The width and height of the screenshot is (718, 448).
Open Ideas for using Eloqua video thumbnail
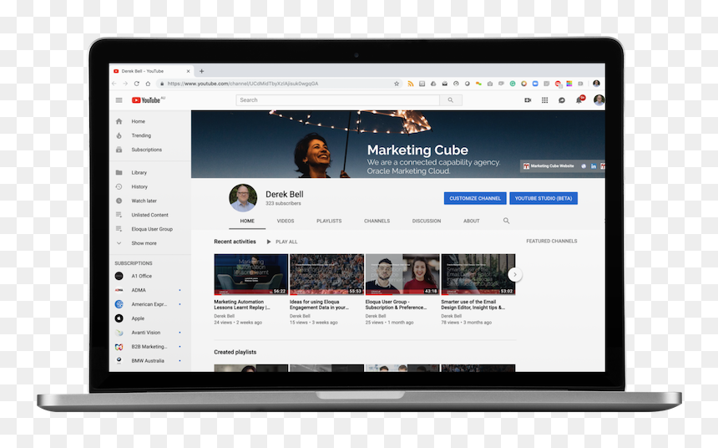tap(326, 274)
